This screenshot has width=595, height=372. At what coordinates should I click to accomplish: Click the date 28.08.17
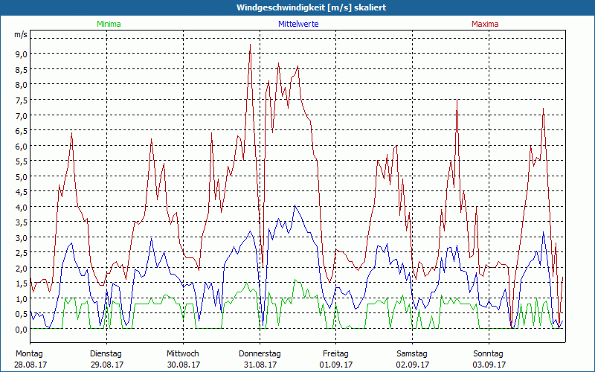30,365
